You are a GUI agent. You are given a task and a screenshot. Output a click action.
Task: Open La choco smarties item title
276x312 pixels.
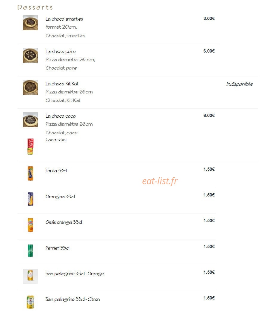tap(64, 19)
